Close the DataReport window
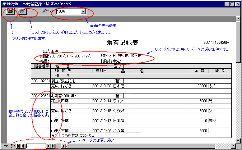 tap(238, 3)
